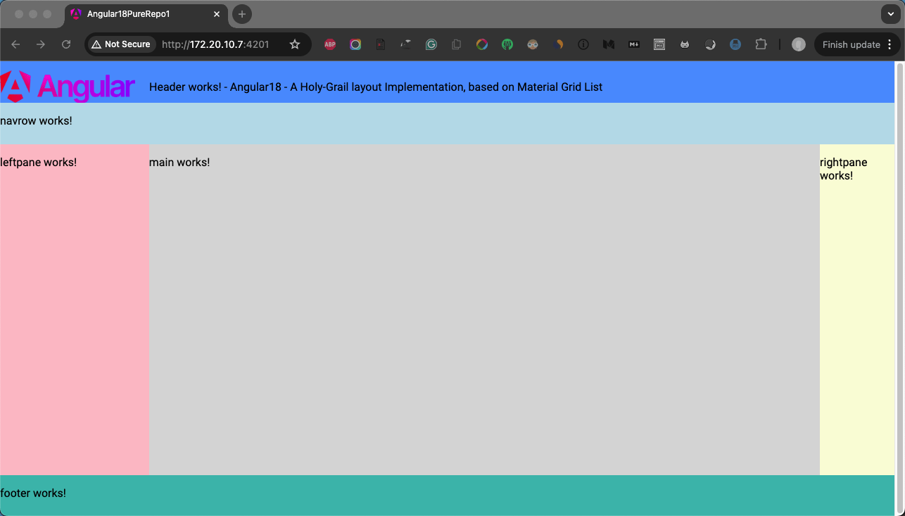
Task: Toggle the bookmark star for this page
Action: (x=294, y=44)
